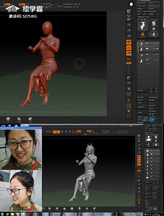This screenshot has height=216, width=164.
Task: Toggle Transp transparency in upper shelf
Action: pos(129,100)
